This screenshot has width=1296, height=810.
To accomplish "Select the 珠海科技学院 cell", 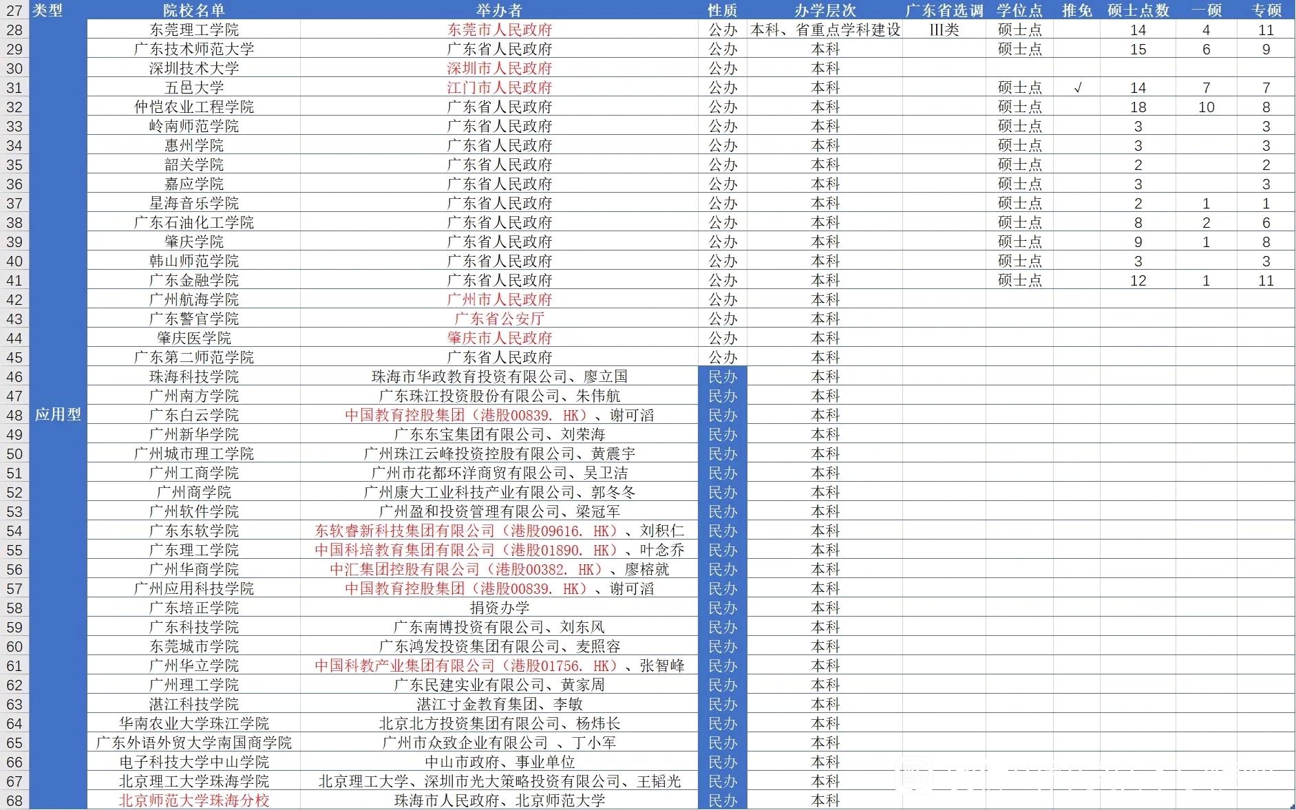I will point(194,376).
